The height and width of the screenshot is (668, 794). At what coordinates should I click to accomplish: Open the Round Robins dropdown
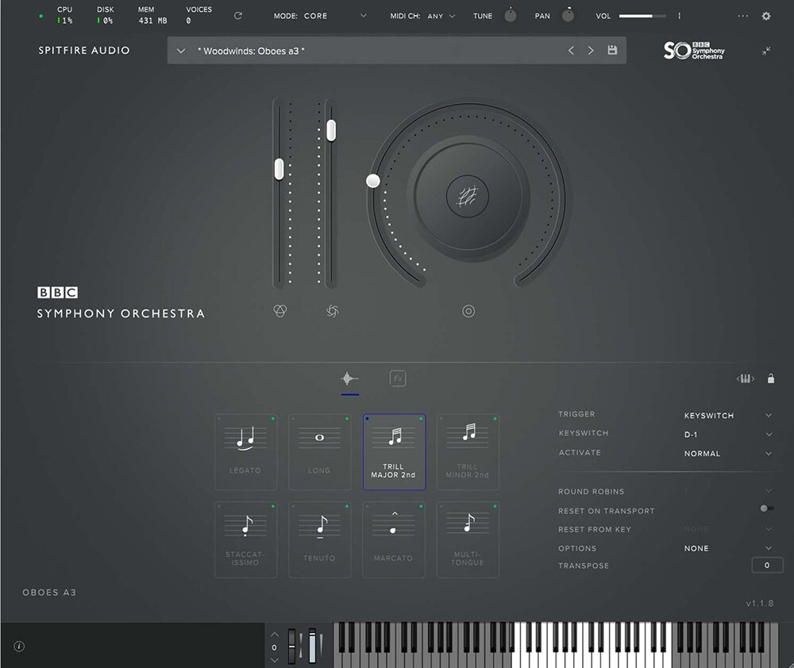pos(727,491)
